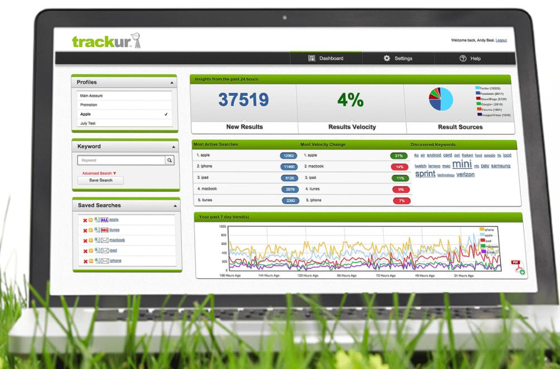Click the 2392 badge for itunes
This screenshot has width=560, height=369.
coord(291,201)
